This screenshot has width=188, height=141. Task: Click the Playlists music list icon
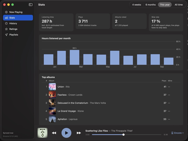coord(6,35)
